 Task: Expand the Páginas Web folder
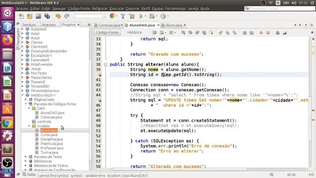pyautogui.click(x=26, y=99)
